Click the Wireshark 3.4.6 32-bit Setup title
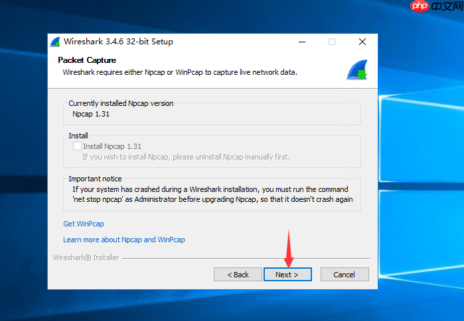The height and width of the screenshot is (321, 464). coord(118,42)
